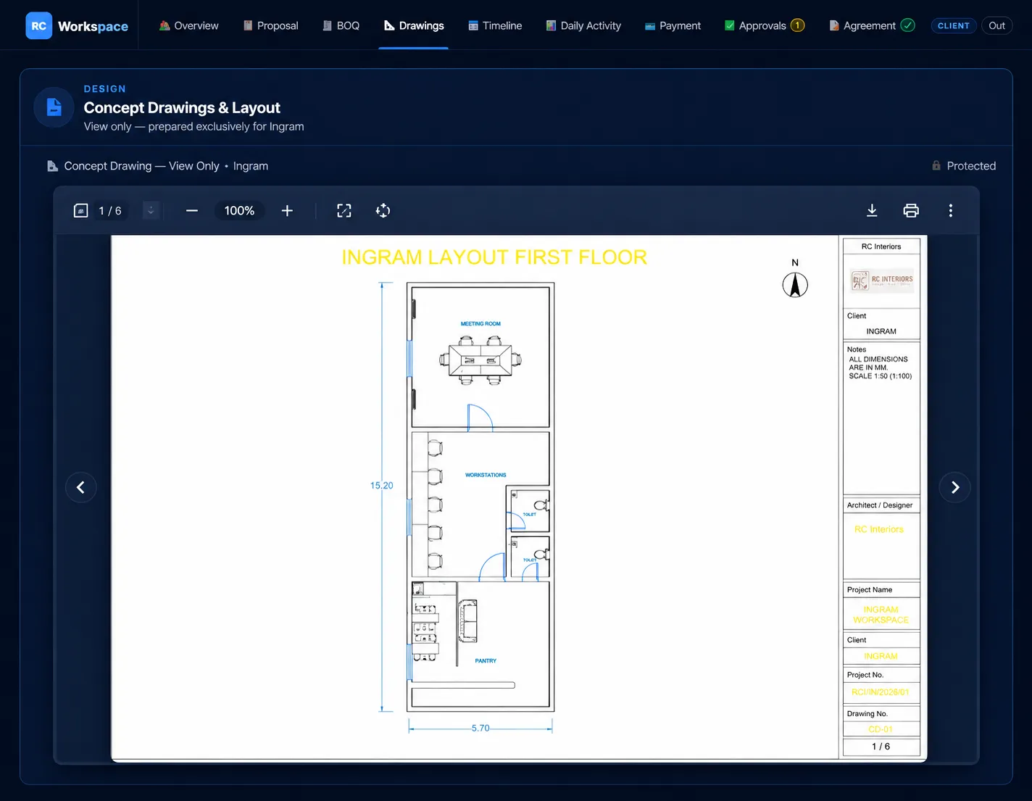Image resolution: width=1032 pixels, height=801 pixels.
Task: Click the 'MEETING ROOM' label on plan
Action: [480, 324]
